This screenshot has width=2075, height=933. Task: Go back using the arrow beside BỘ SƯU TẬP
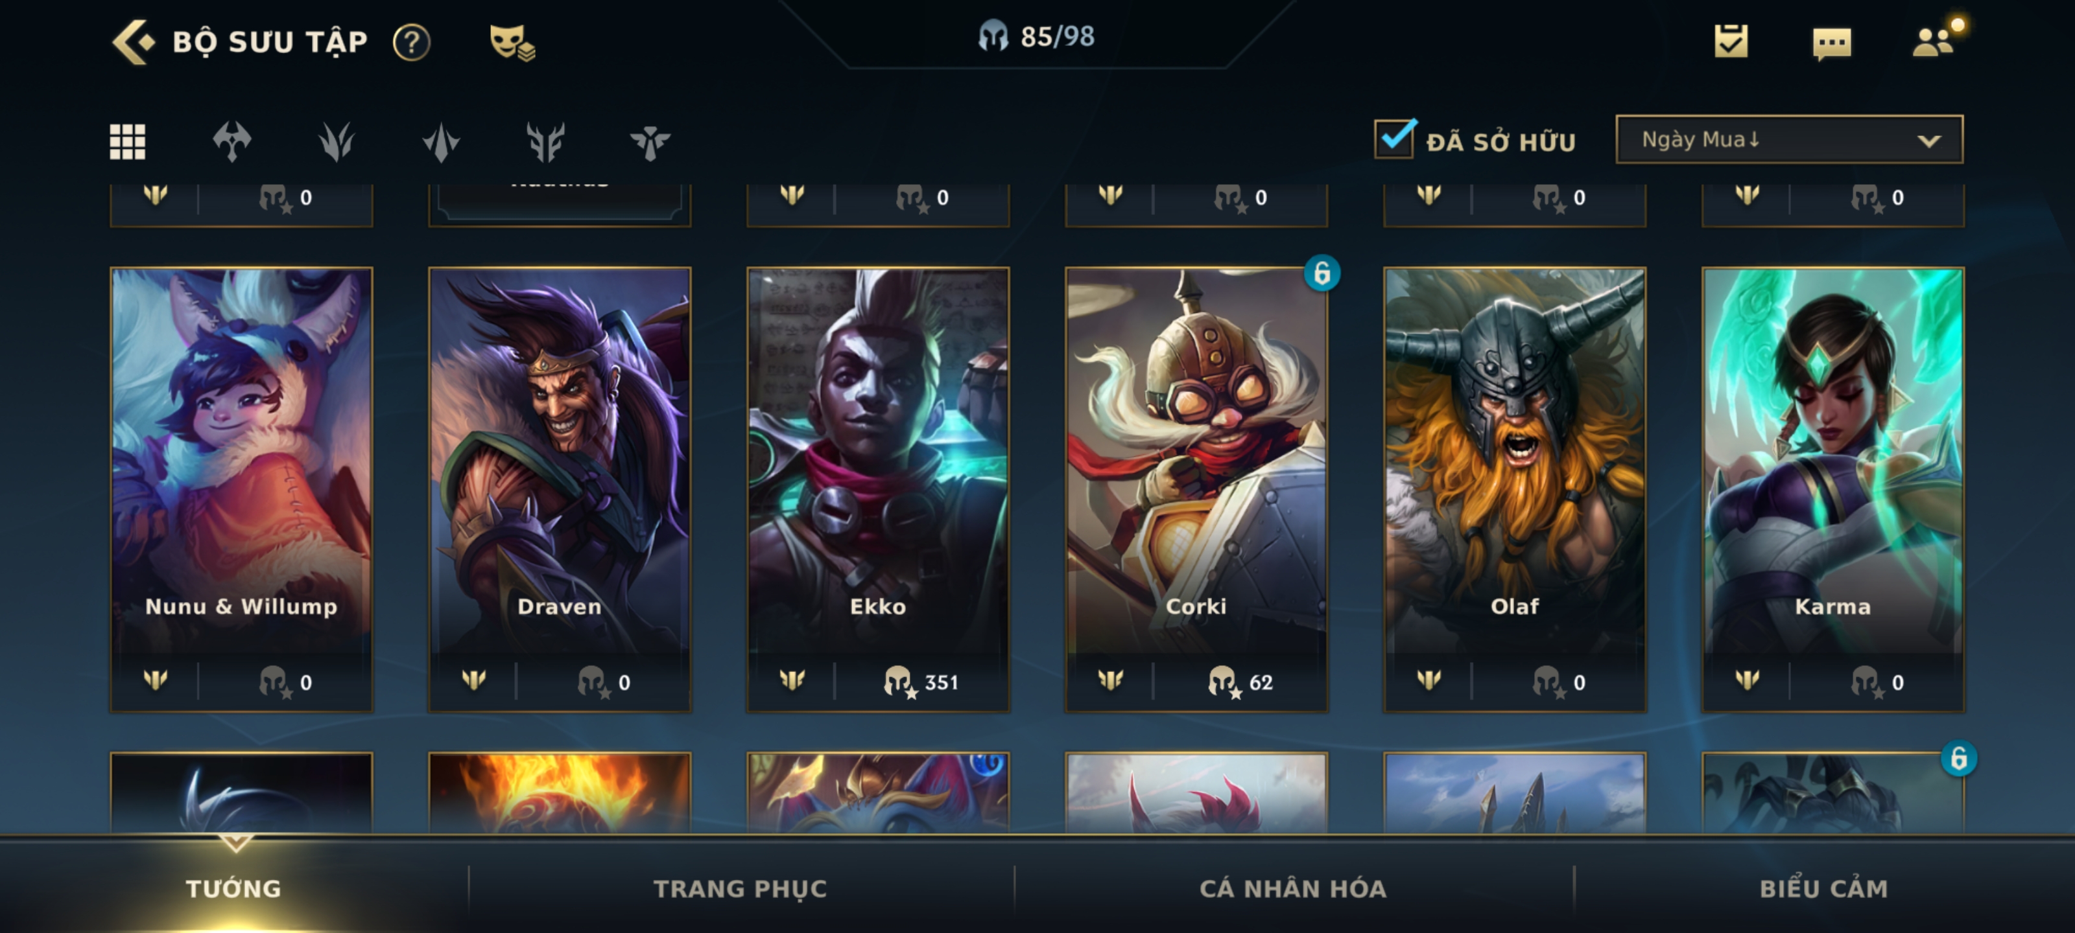coord(132,42)
